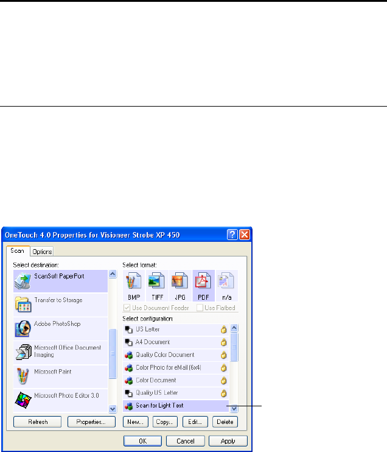The image size is (387, 452).
Task: Choose the Transfer to Storage icon
Action: (23, 305)
